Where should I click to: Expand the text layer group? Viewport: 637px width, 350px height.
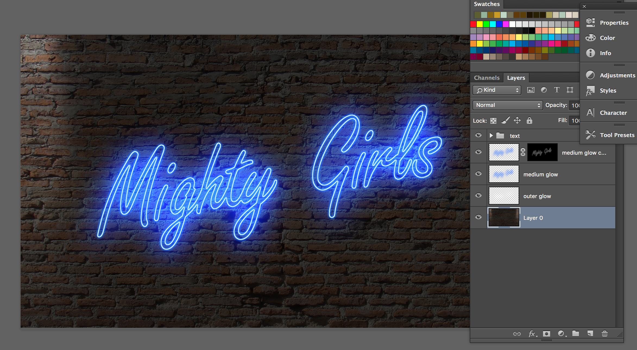coord(491,135)
